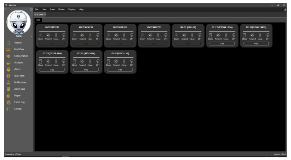Click the AC Present icon on ST-18 card
This screenshot has height=160, width=291.
[x=252, y=35]
